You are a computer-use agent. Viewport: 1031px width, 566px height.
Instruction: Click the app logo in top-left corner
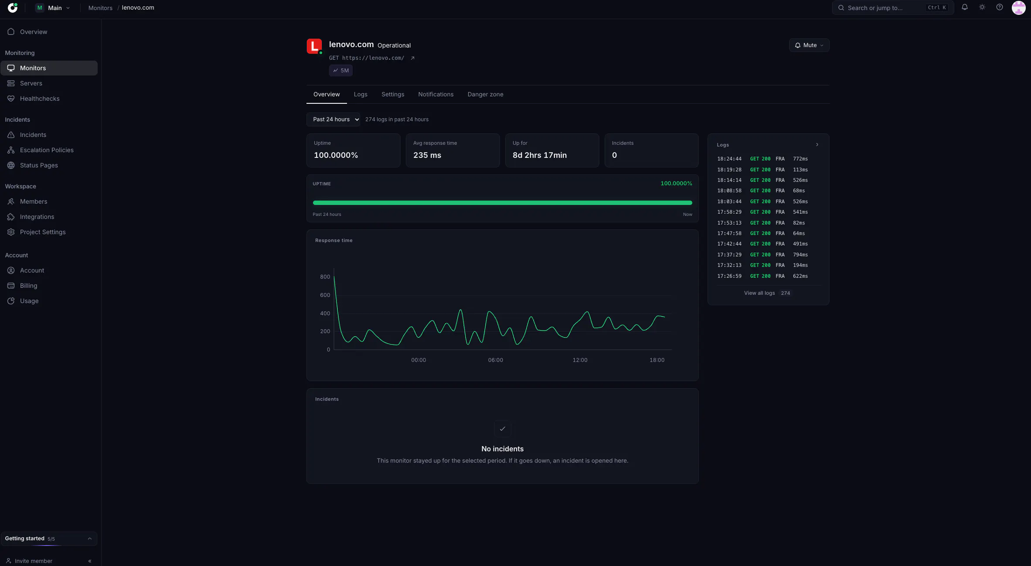coord(13,7)
